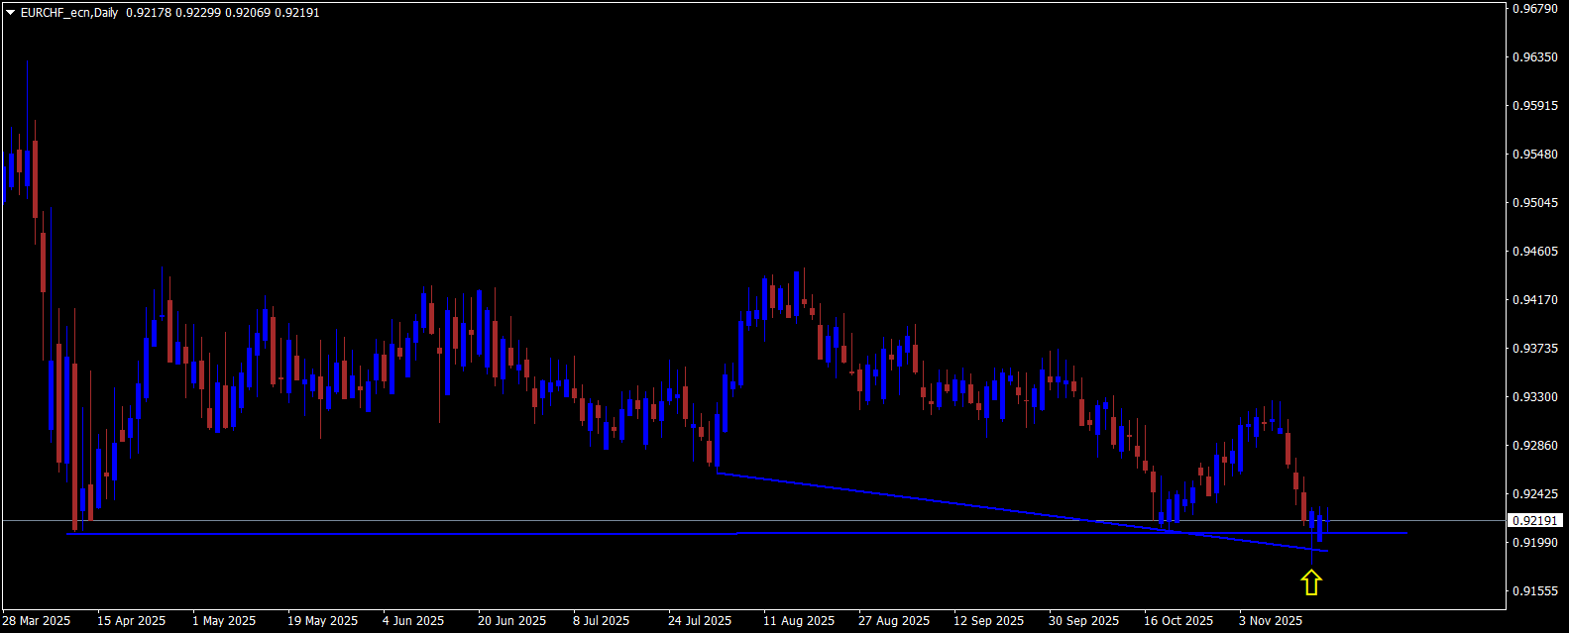Click the EURCHF_ecn,Daily chart title
Image resolution: width=1569 pixels, height=633 pixels.
(x=68, y=13)
